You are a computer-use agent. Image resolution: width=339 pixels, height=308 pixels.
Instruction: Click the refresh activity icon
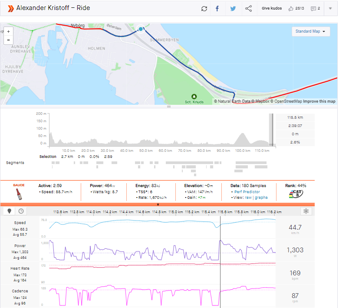[204, 9]
